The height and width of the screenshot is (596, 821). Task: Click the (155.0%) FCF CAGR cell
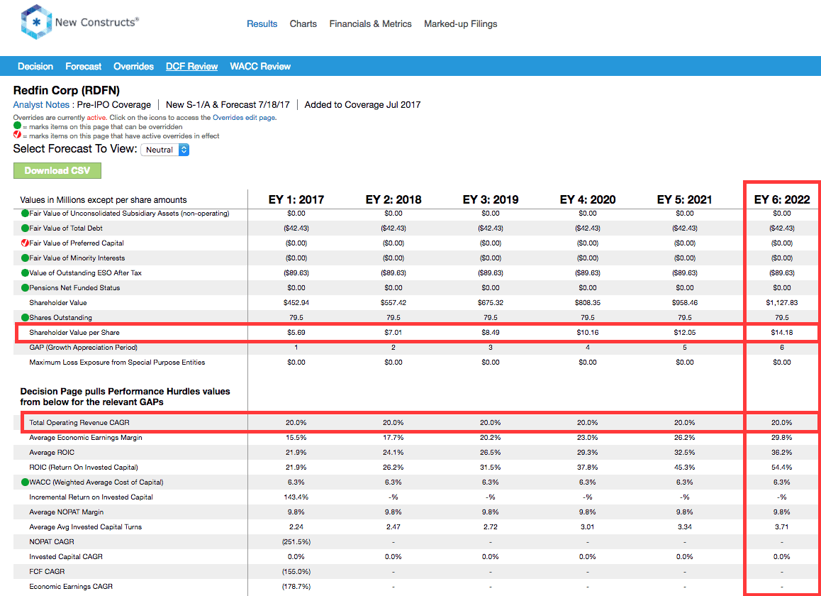click(x=296, y=571)
